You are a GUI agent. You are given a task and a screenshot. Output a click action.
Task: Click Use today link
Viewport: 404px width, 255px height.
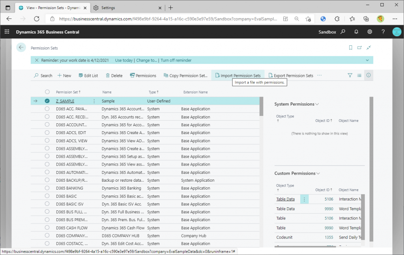[x=123, y=60]
